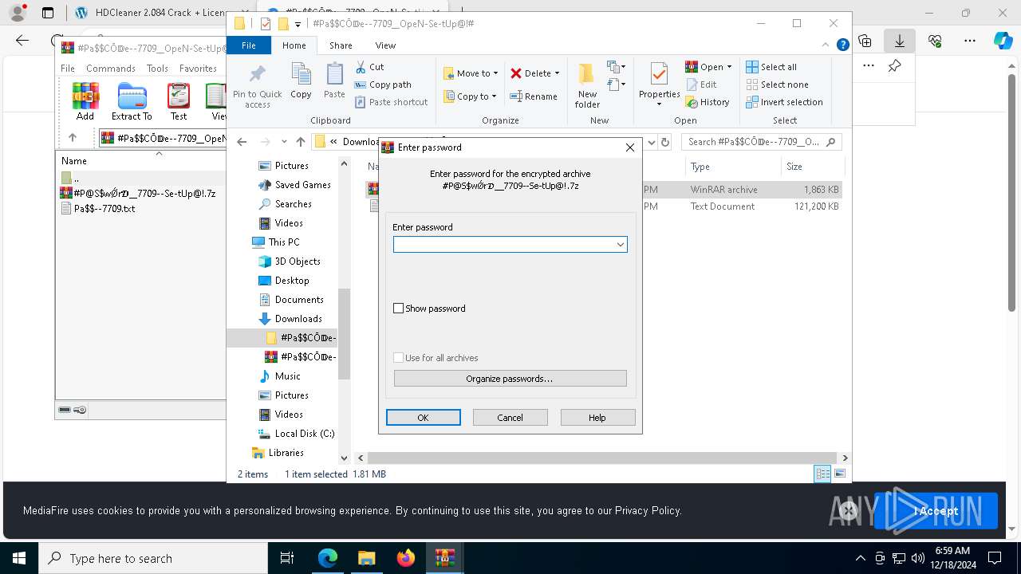Click the Copy icon in Explorer ribbon
The width and height of the screenshot is (1021, 574).
click(301, 81)
